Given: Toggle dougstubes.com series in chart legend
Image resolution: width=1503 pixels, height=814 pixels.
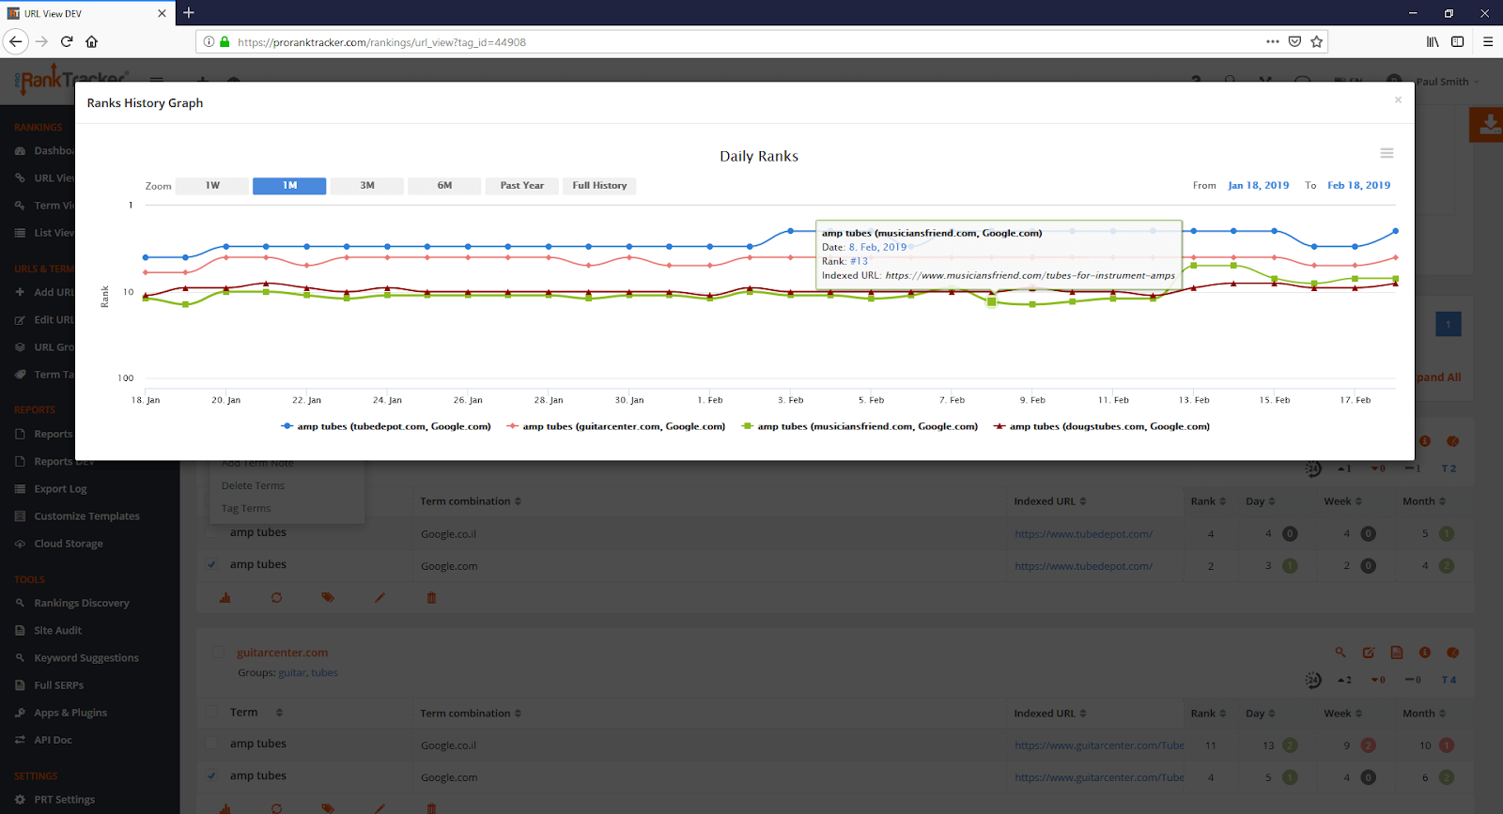Looking at the screenshot, I should point(1102,426).
